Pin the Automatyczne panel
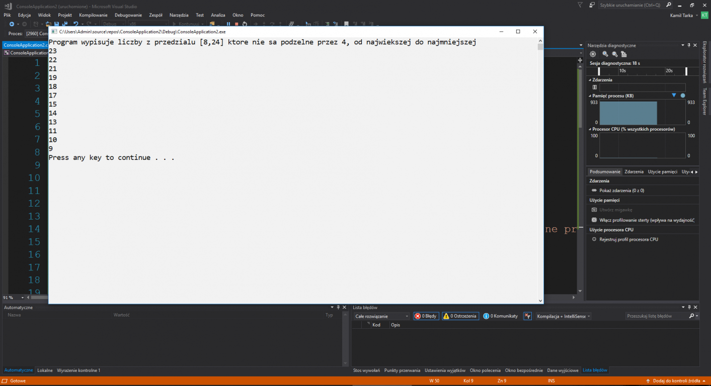The image size is (711, 386). tap(338, 307)
